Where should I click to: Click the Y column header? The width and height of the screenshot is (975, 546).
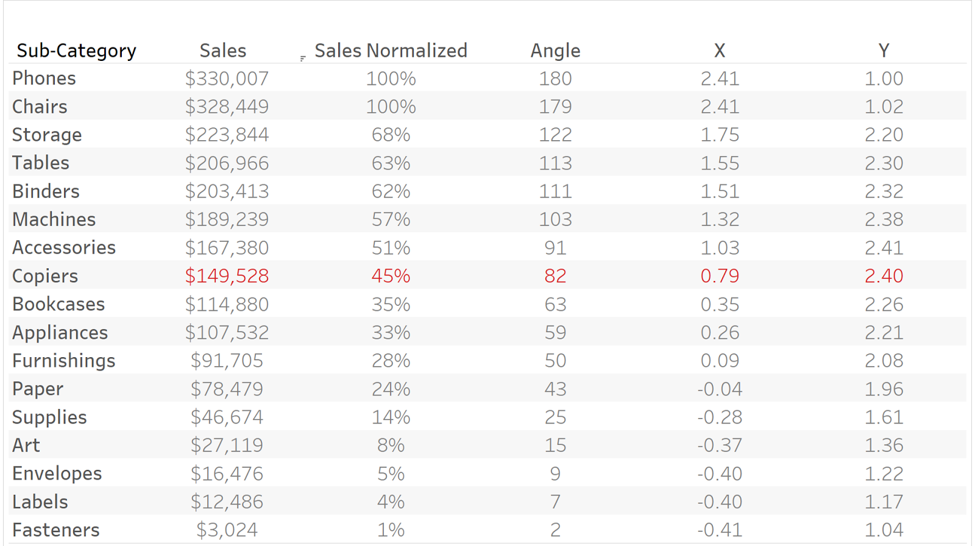(x=884, y=51)
